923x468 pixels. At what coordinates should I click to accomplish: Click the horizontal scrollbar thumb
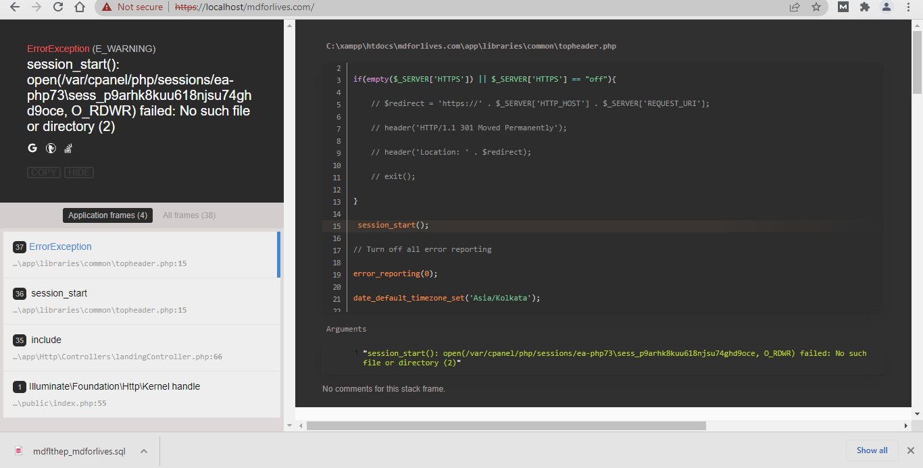coord(506,425)
